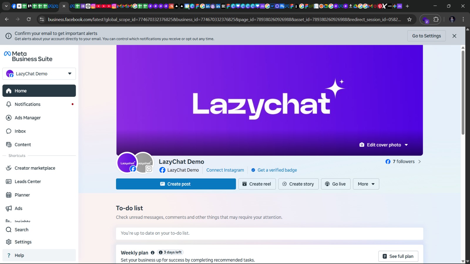Viewport: 470px width, 264px height.
Task: Expand the 7 followers chevron
Action: [419, 162]
